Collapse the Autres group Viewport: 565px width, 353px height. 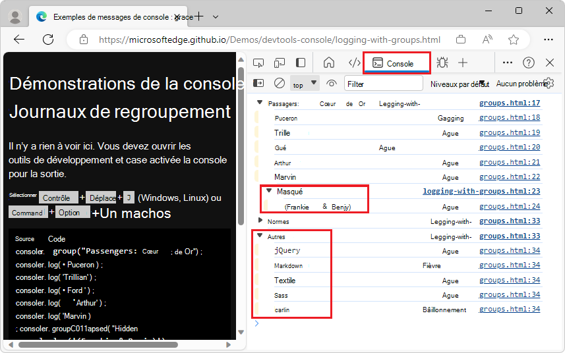click(260, 236)
